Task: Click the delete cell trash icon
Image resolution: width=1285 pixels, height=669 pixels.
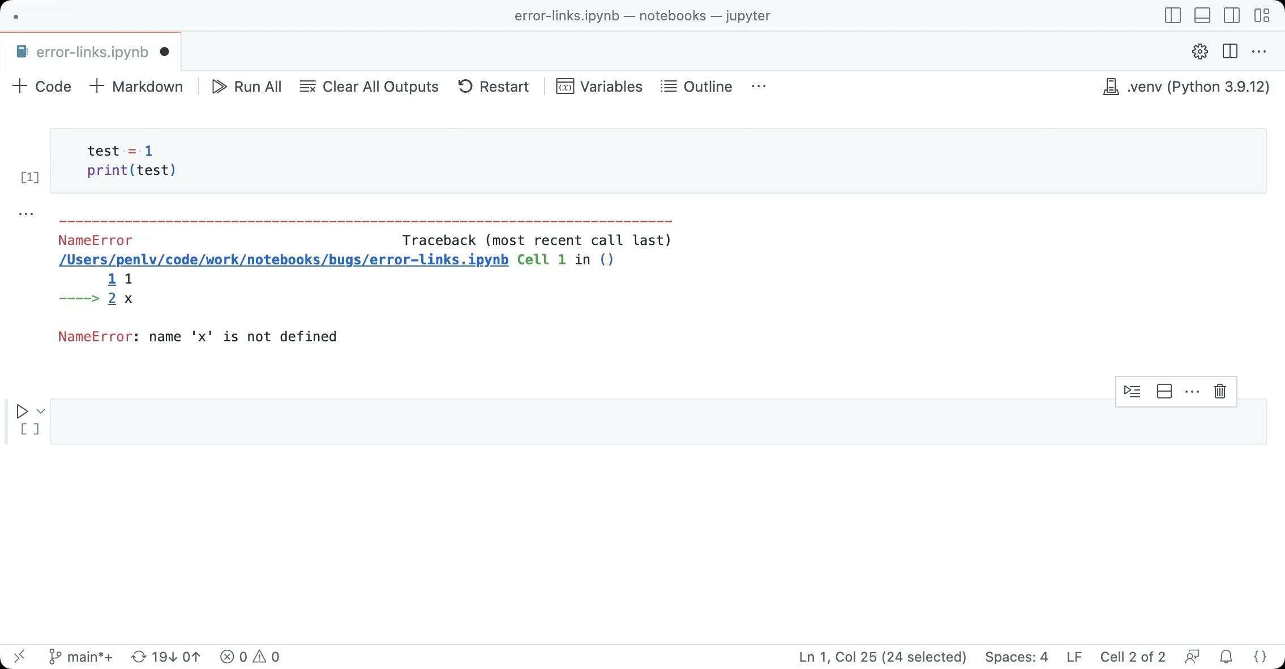Action: 1219,390
